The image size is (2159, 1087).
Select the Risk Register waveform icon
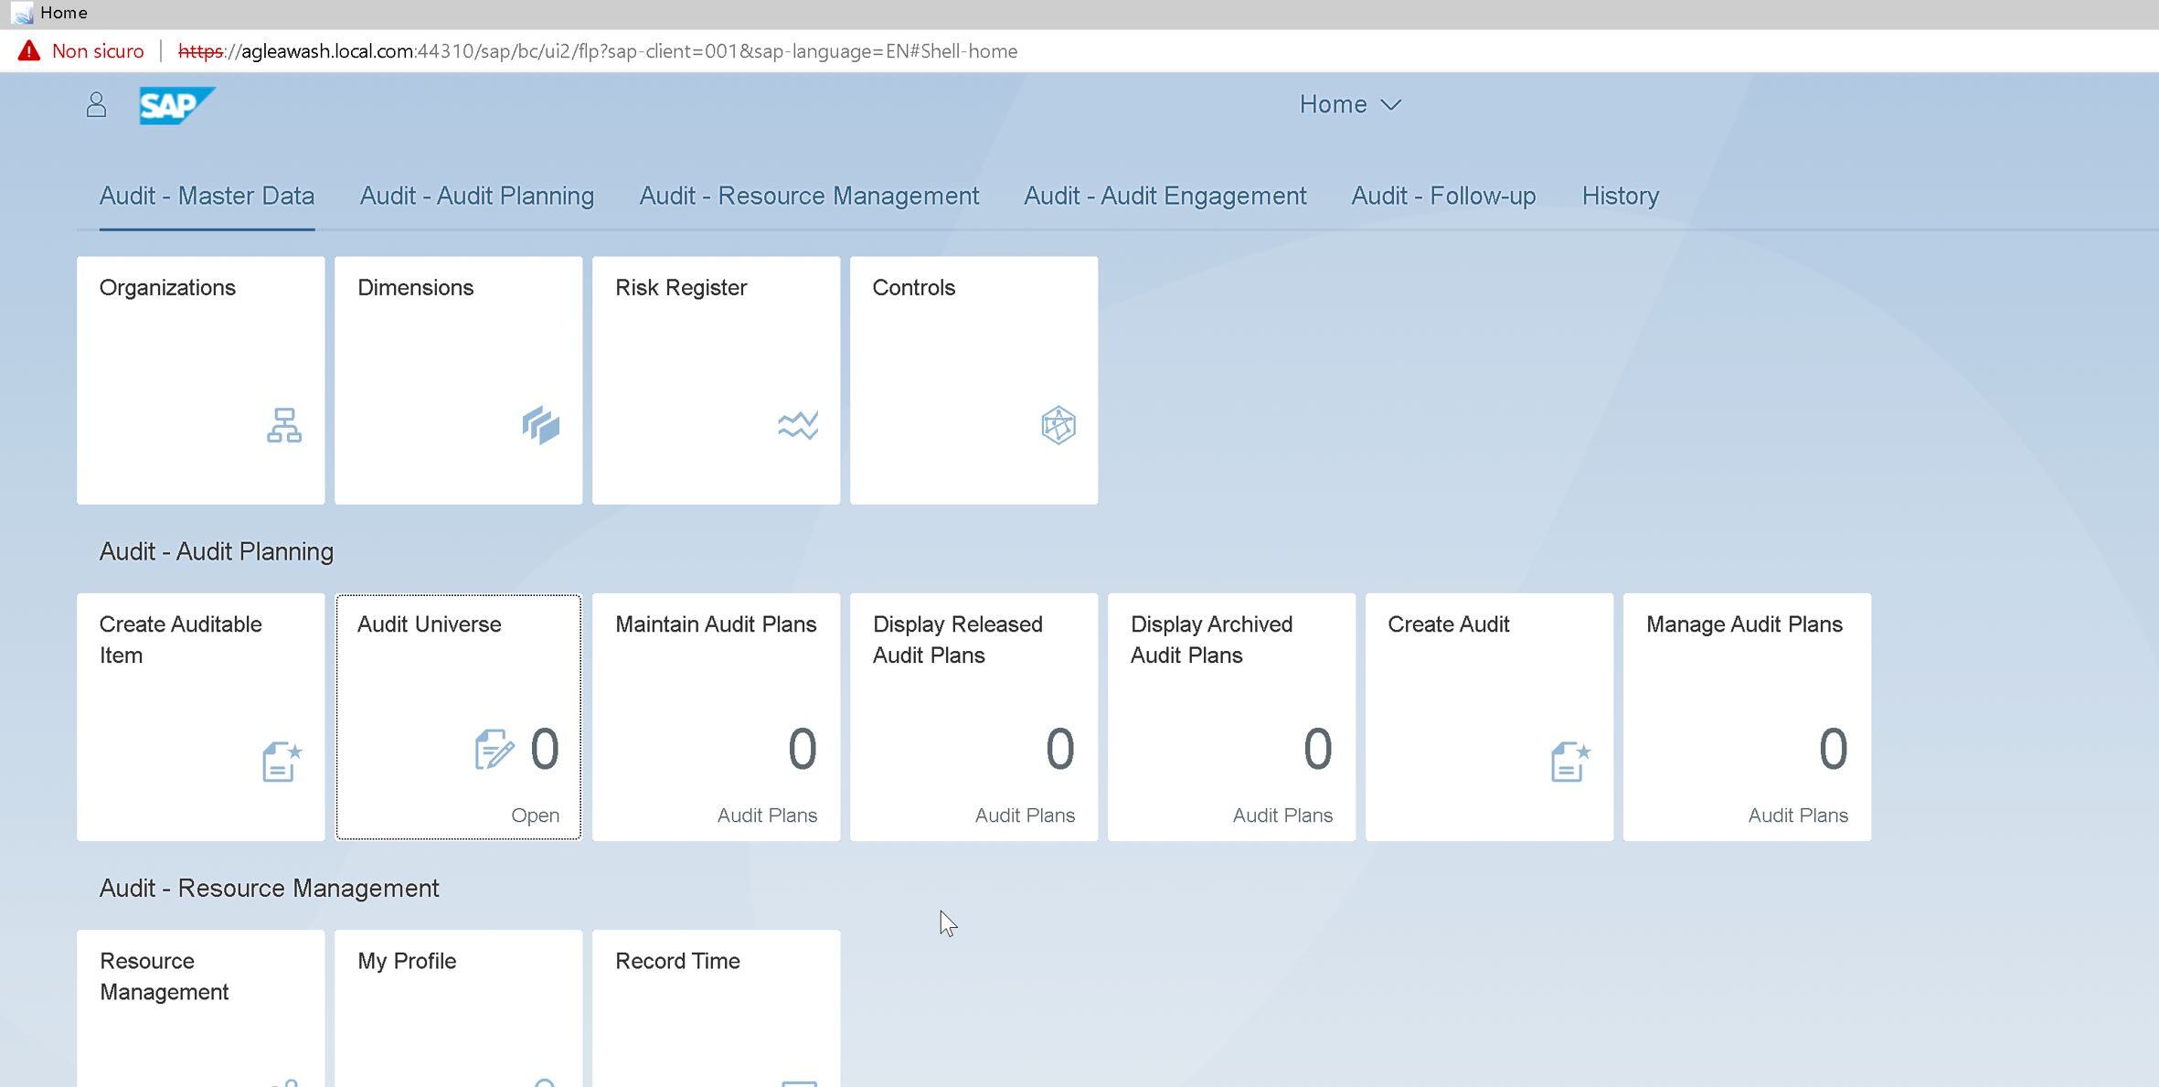click(x=796, y=425)
